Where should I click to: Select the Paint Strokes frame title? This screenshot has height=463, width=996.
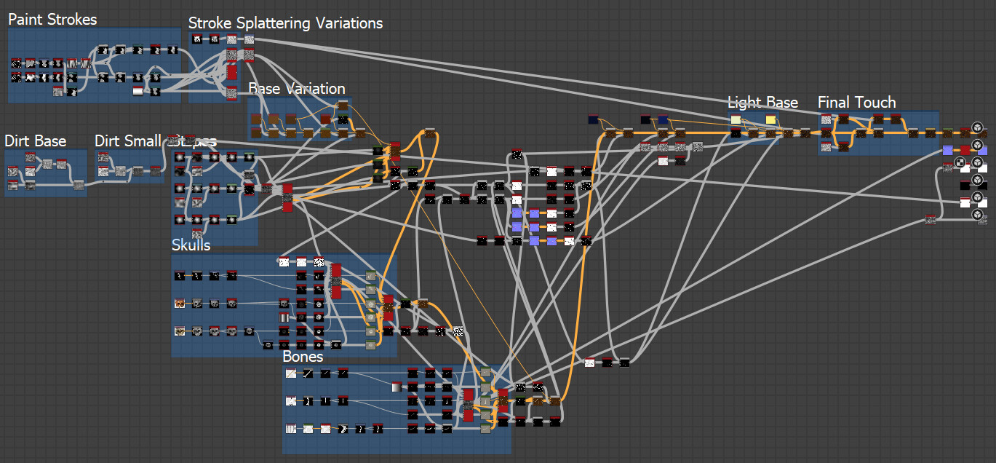pyautogui.click(x=52, y=19)
